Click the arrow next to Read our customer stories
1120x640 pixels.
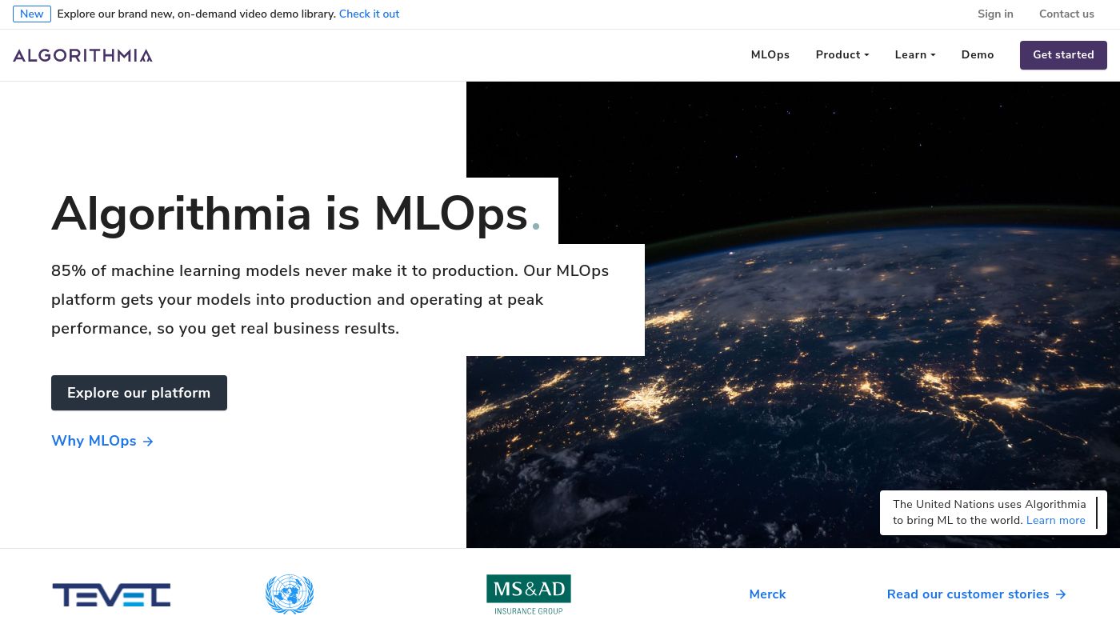[1060, 594]
